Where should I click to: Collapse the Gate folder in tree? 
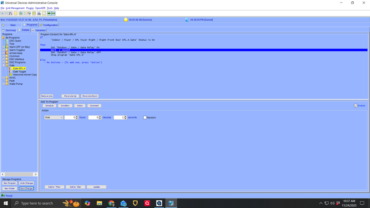click(4, 66)
